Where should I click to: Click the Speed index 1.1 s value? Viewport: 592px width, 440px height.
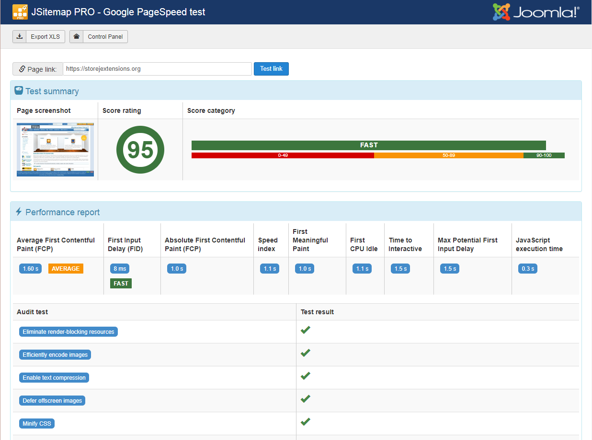270,269
